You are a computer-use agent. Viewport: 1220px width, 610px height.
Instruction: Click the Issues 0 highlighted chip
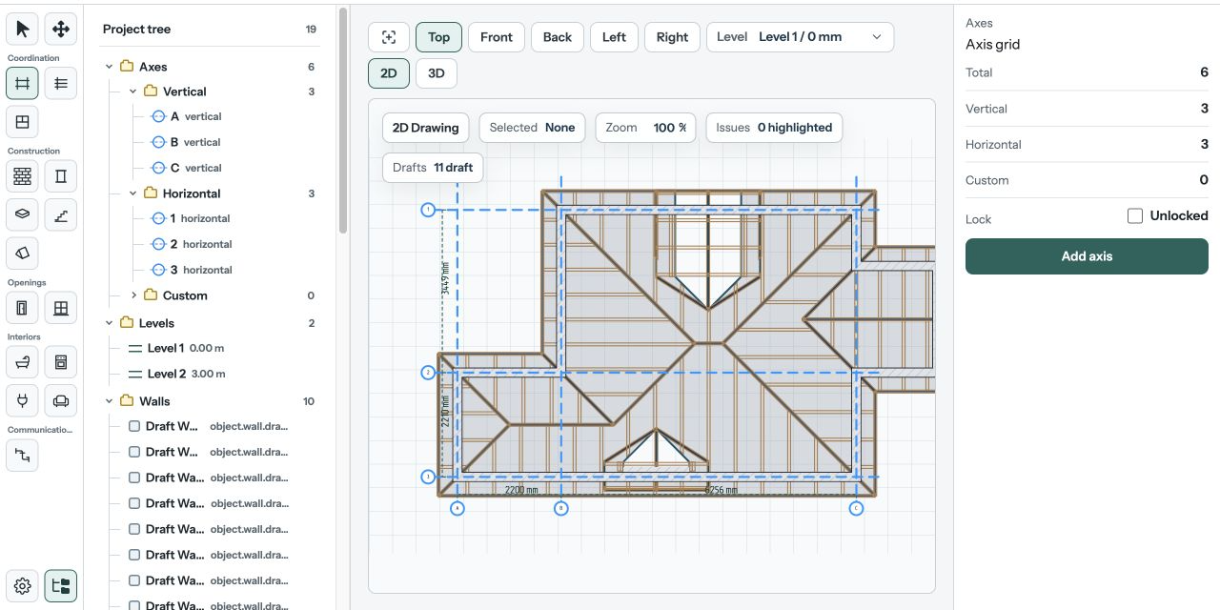[x=774, y=128]
